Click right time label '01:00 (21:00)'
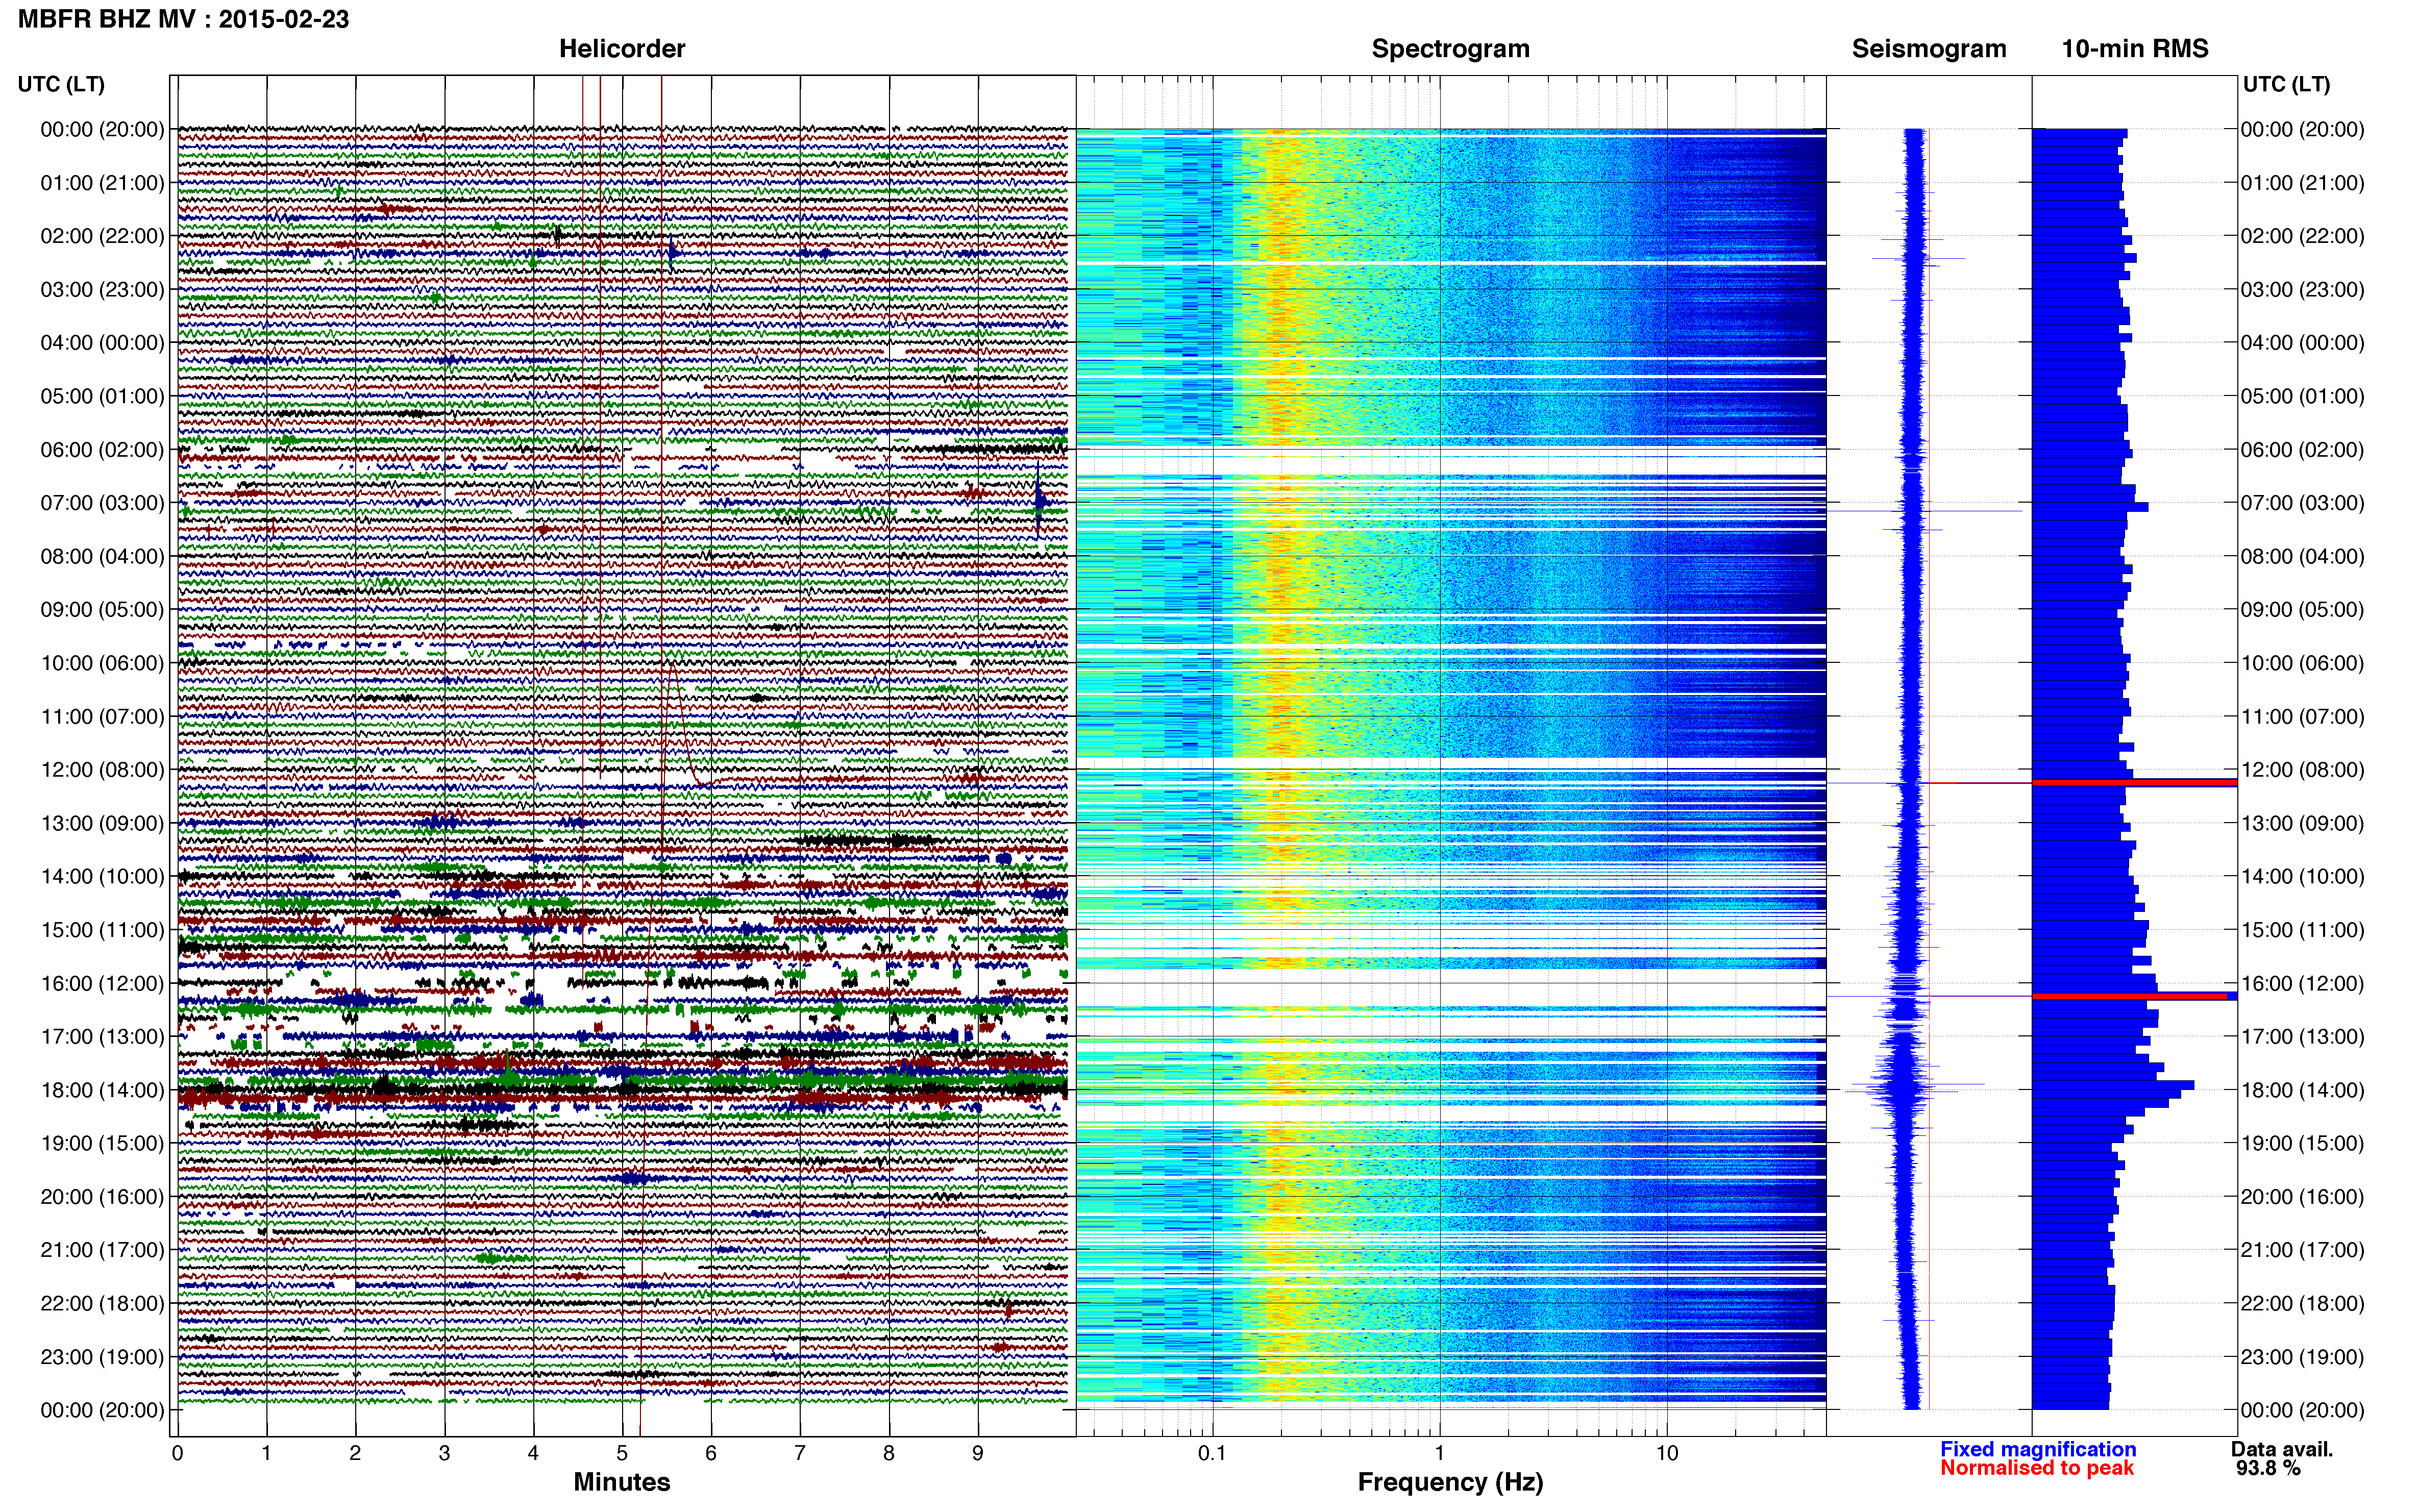The height and width of the screenshot is (1512, 2419). (x=2302, y=183)
